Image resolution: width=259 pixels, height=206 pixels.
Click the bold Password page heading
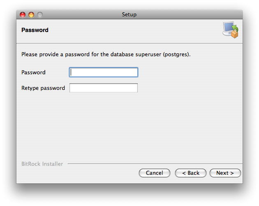35,30
